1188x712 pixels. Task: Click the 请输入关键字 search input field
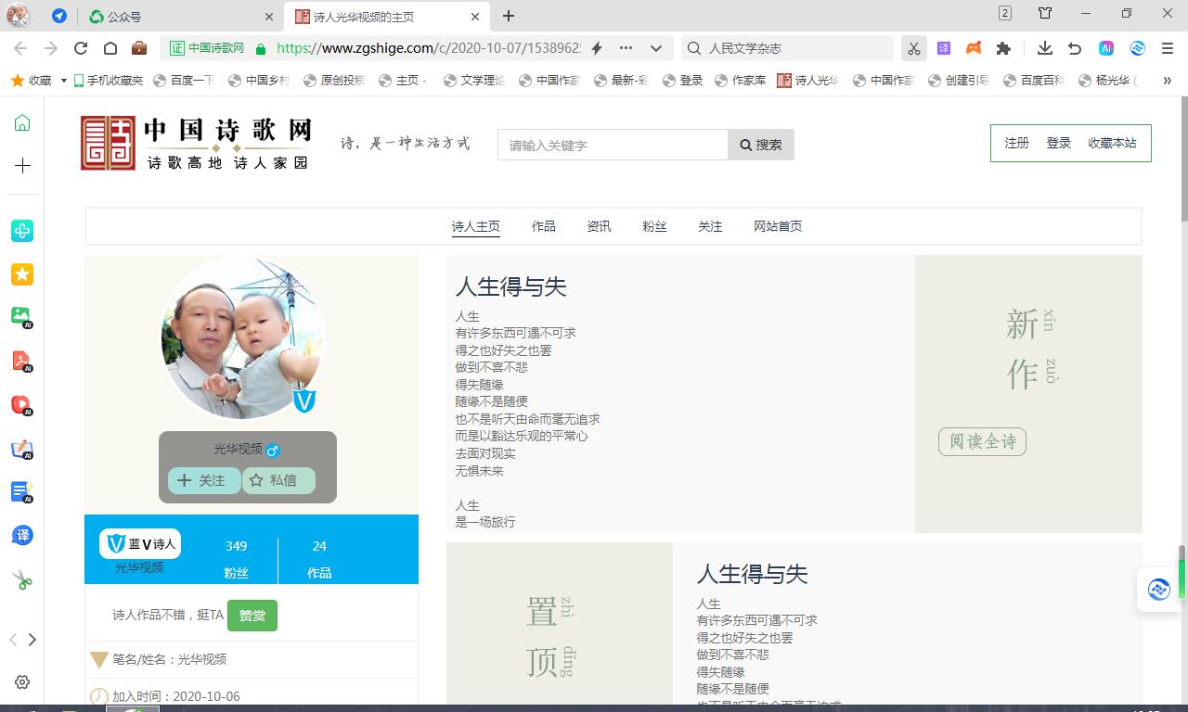[x=613, y=145]
